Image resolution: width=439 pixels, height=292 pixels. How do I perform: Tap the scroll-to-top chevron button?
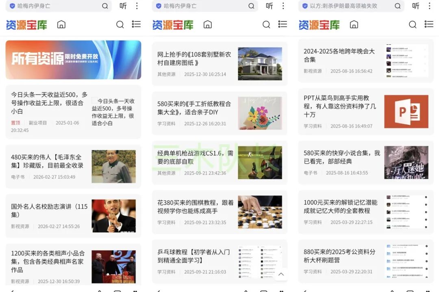pyautogui.click(x=281, y=274)
